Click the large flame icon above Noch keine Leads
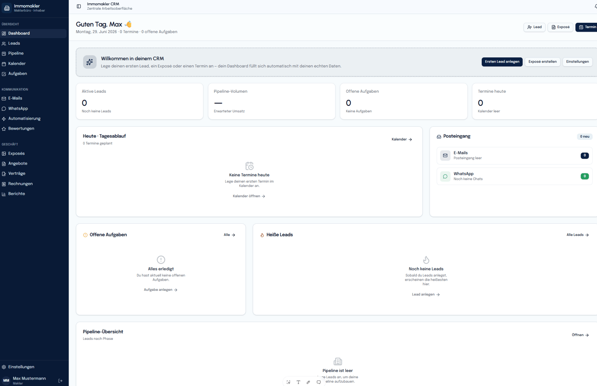The image size is (597, 386). coord(426,260)
